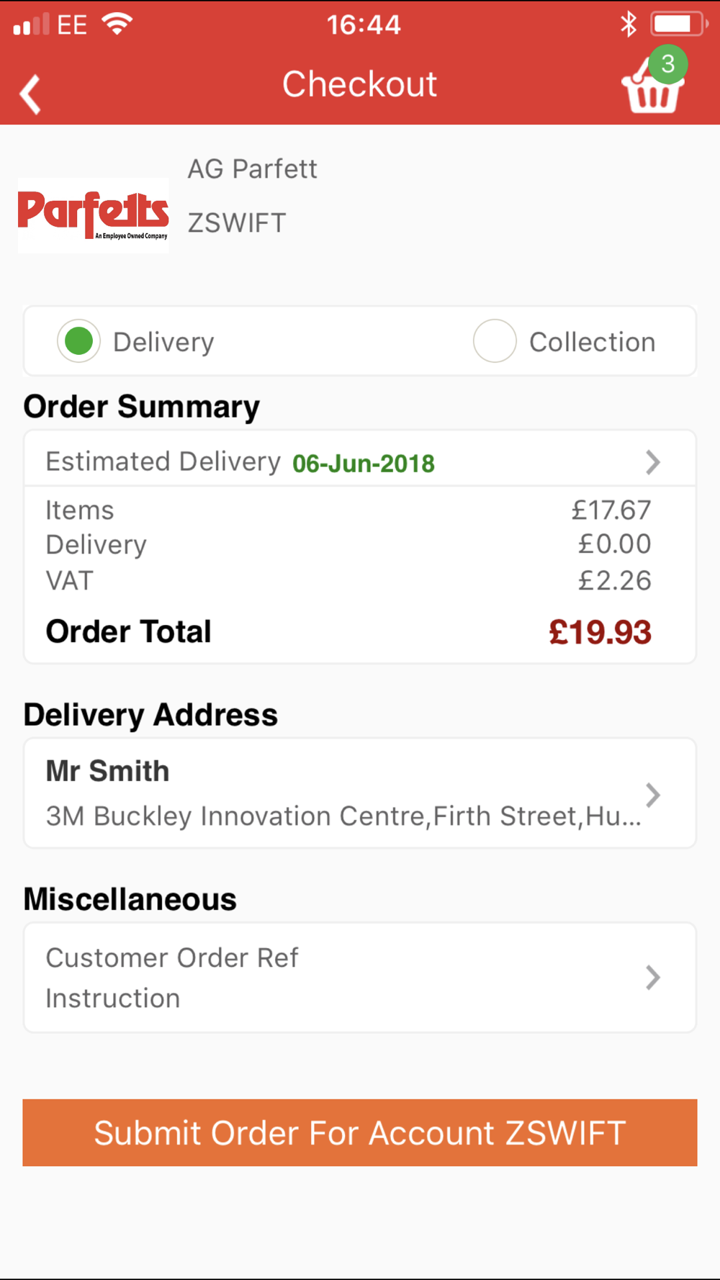Expand the Customer Order Ref chevron
This screenshot has width=720, height=1280.
652,978
